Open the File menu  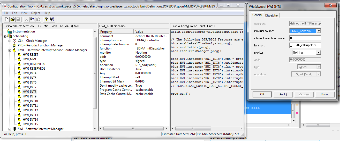tap(6, 13)
